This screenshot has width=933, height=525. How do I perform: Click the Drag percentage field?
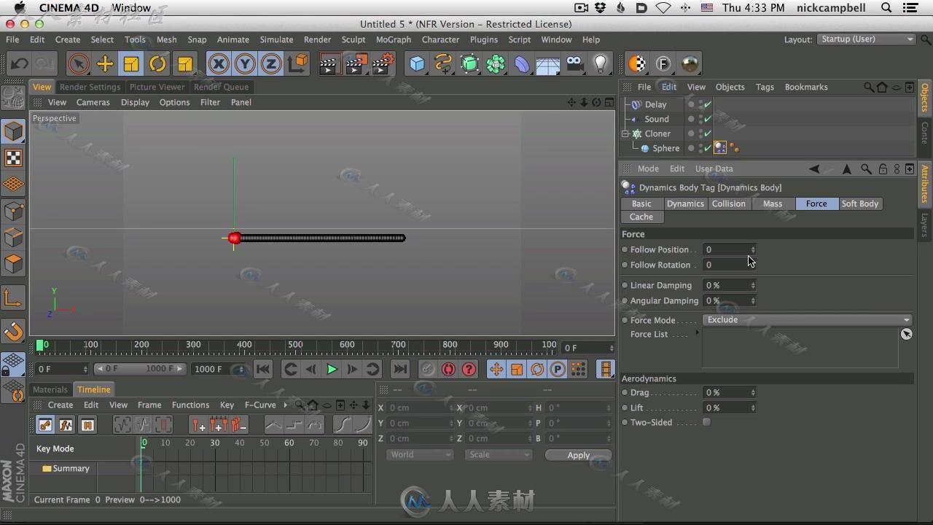click(x=726, y=392)
